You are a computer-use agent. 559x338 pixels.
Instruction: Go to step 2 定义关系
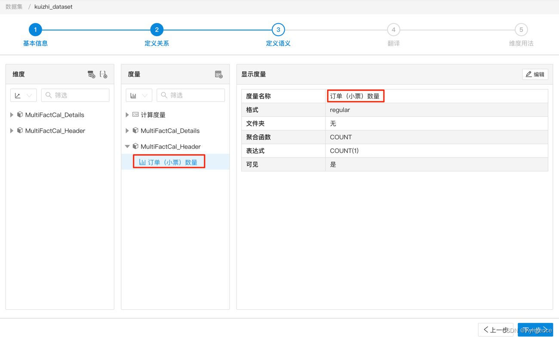[157, 30]
